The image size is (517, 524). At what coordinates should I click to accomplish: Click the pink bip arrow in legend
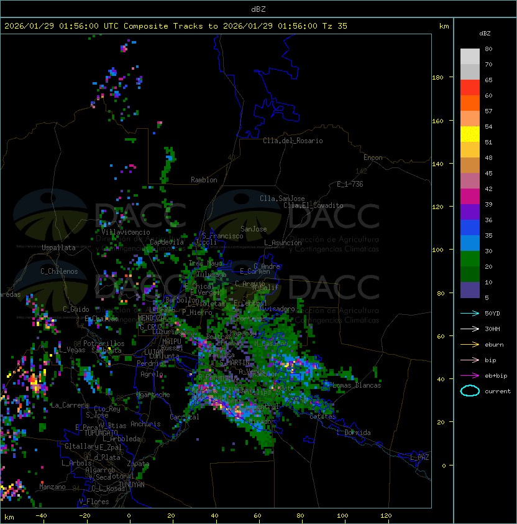tap(470, 360)
